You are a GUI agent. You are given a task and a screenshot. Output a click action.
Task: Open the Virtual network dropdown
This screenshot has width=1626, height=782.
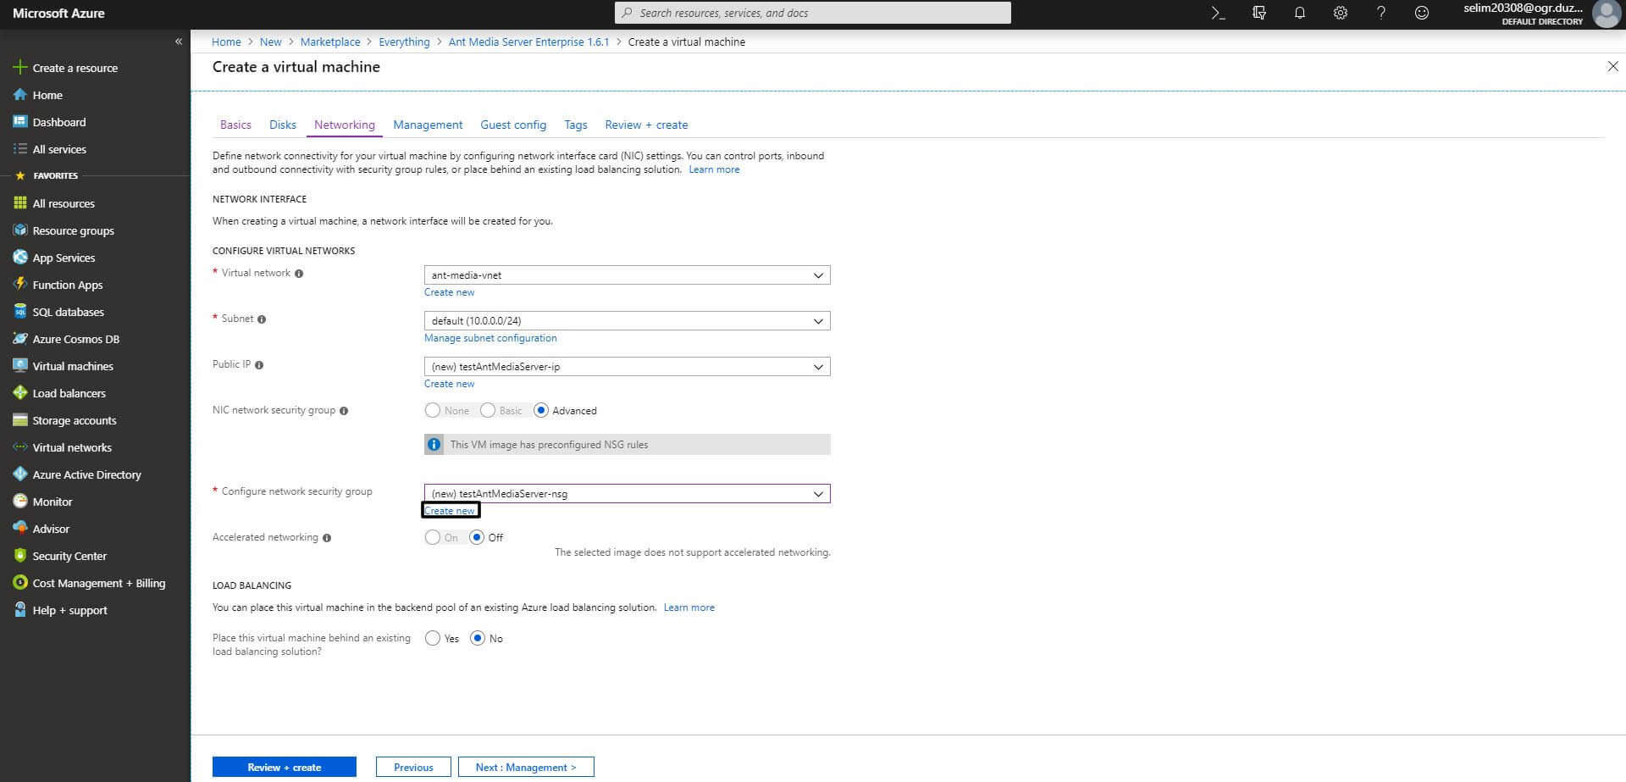tap(627, 275)
